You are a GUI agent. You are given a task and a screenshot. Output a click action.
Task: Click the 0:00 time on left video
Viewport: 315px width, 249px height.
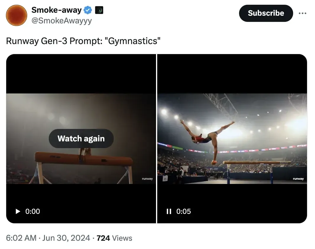33,211
